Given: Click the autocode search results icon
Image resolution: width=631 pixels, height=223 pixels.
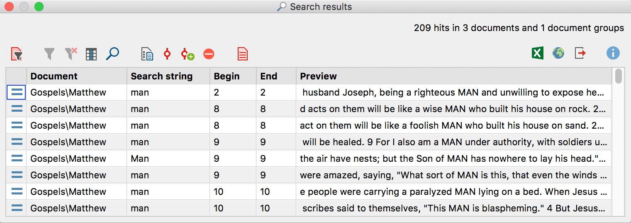Looking at the screenshot, I should point(167,54).
